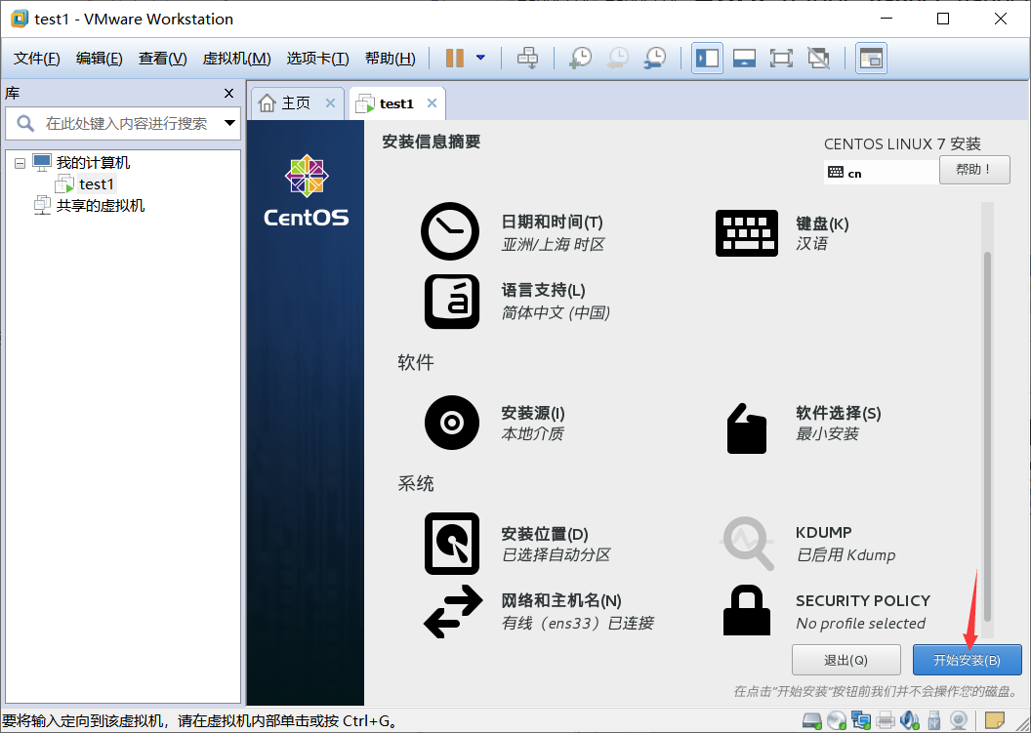Open 键盘(K) keyboard icon
Viewport: 1031px width, 733px height.
746,233
